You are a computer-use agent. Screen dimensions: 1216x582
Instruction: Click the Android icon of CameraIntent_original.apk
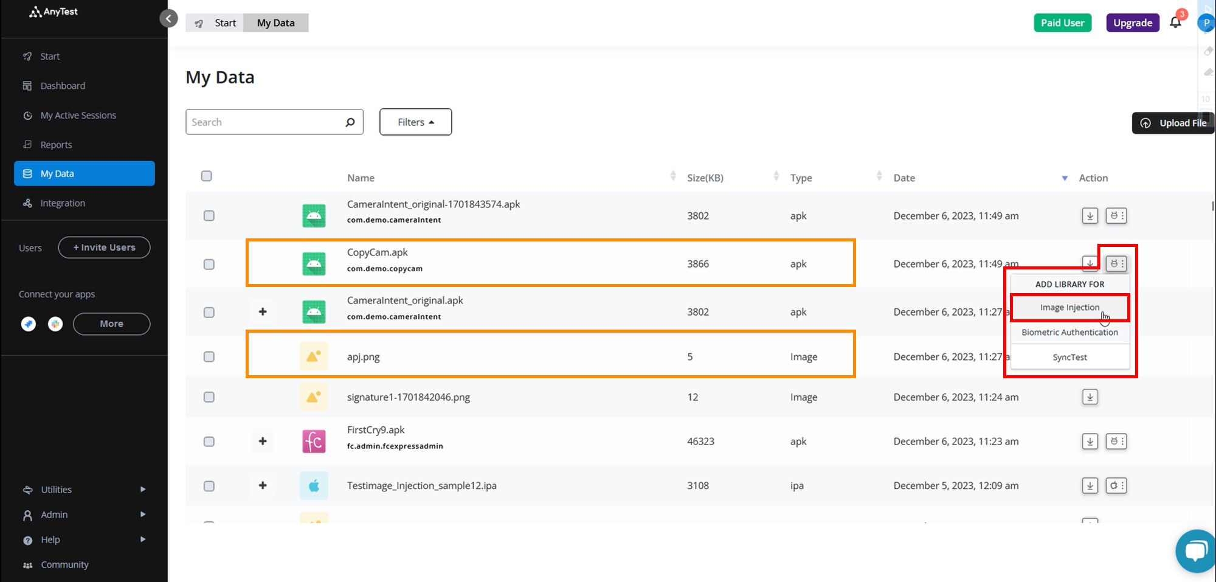tap(314, 312)
